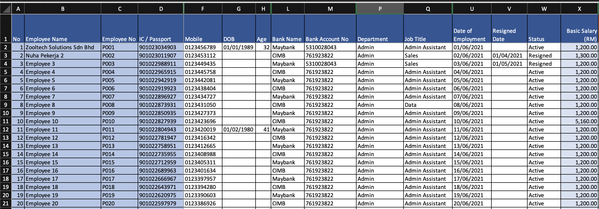
Task: Click IC number '901023034903'
Action: click(161, 47)
